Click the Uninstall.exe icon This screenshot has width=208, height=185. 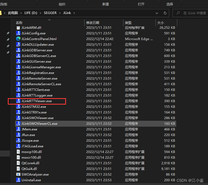[x=18, y=180]
